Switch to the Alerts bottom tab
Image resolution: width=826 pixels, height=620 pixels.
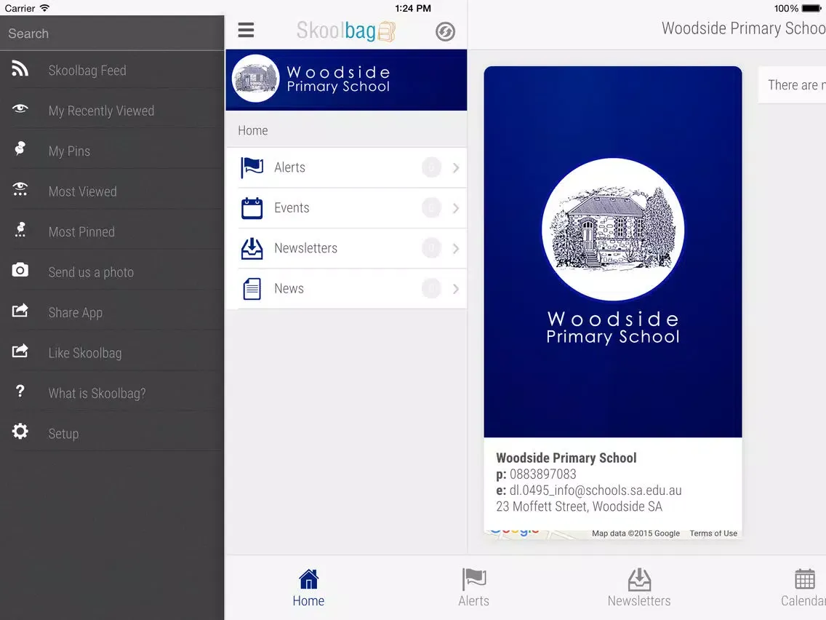click(473, 588)
